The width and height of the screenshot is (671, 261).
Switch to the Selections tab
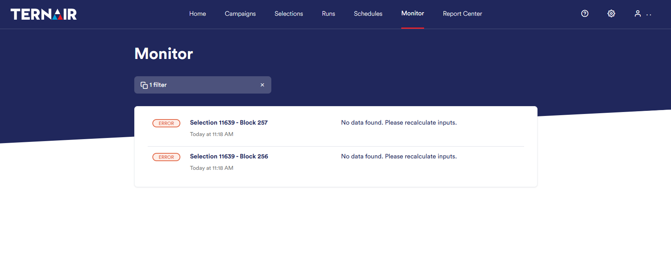point(289,14)
